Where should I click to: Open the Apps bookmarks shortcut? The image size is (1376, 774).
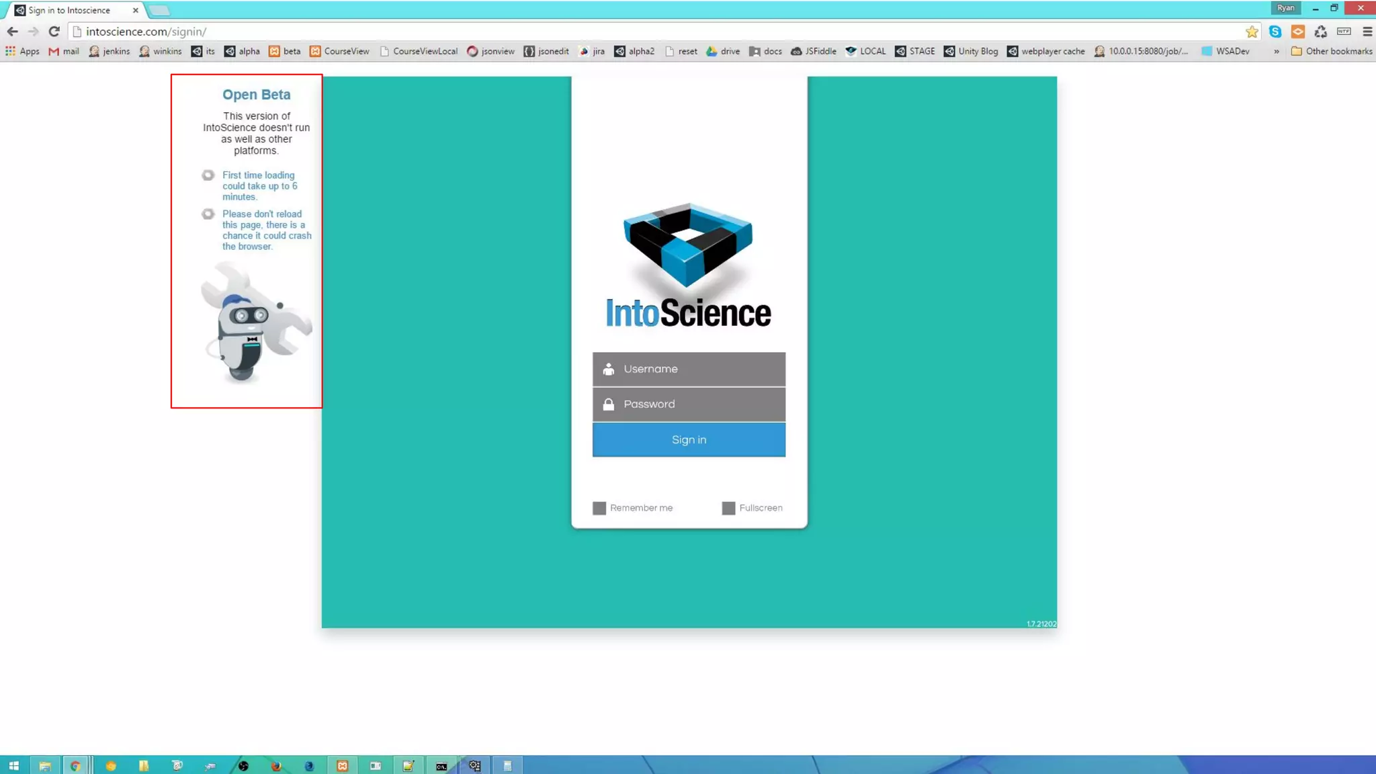tap(22, 51)
